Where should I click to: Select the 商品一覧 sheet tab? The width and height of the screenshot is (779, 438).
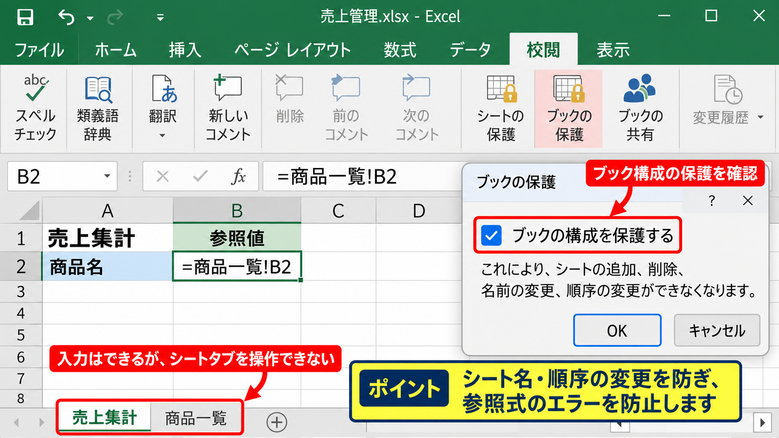pos(196,418)
